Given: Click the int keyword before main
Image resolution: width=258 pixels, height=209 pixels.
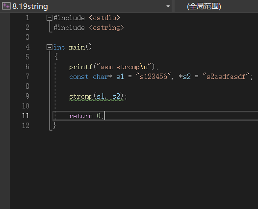Looking at the screenshot, I should tap(59, 48).
